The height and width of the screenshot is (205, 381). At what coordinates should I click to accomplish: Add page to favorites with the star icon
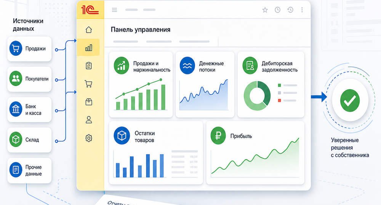(x=265, y=10)
